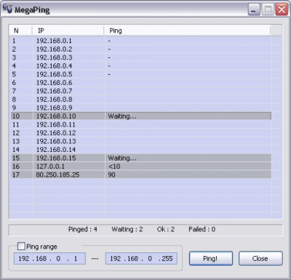Image resolution: width=291 pixels, height=280 pixels.
Task: Select the 80.250.185.25 row
Action: tap(141, 175)
